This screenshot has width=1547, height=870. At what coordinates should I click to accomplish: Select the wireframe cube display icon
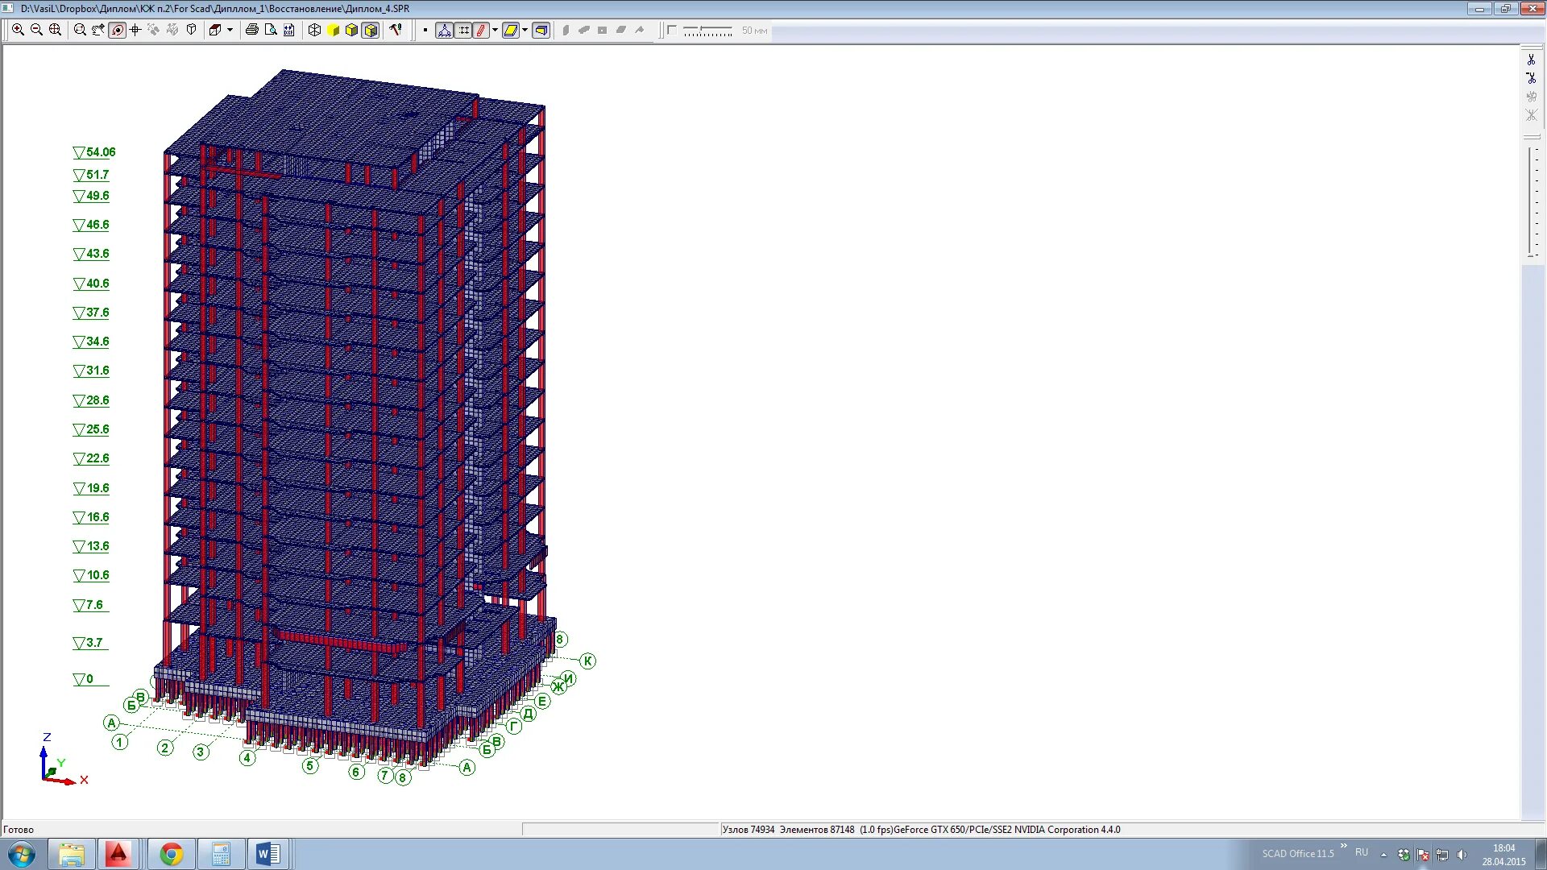(x=314, y=30)
